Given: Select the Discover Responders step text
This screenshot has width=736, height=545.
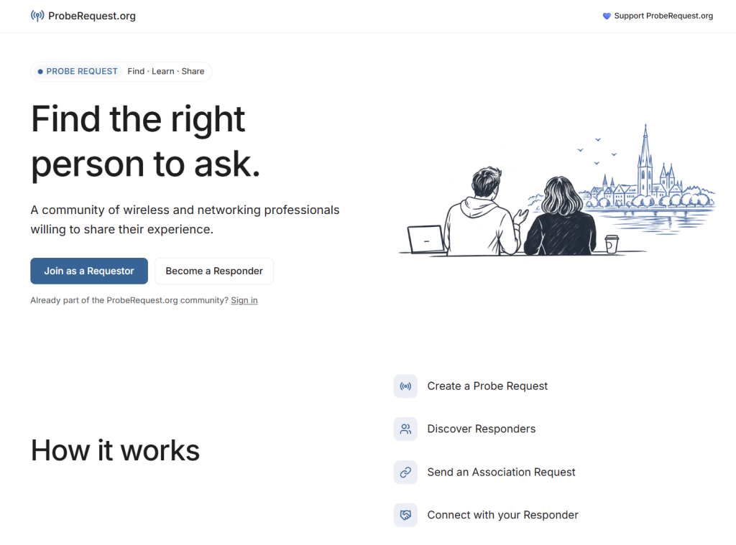Looking at the screenshot, I should click(x=481, y=429).
